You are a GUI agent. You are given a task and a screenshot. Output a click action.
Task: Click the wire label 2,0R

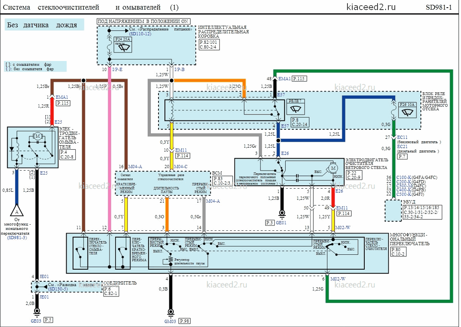(x=325, y=199)
